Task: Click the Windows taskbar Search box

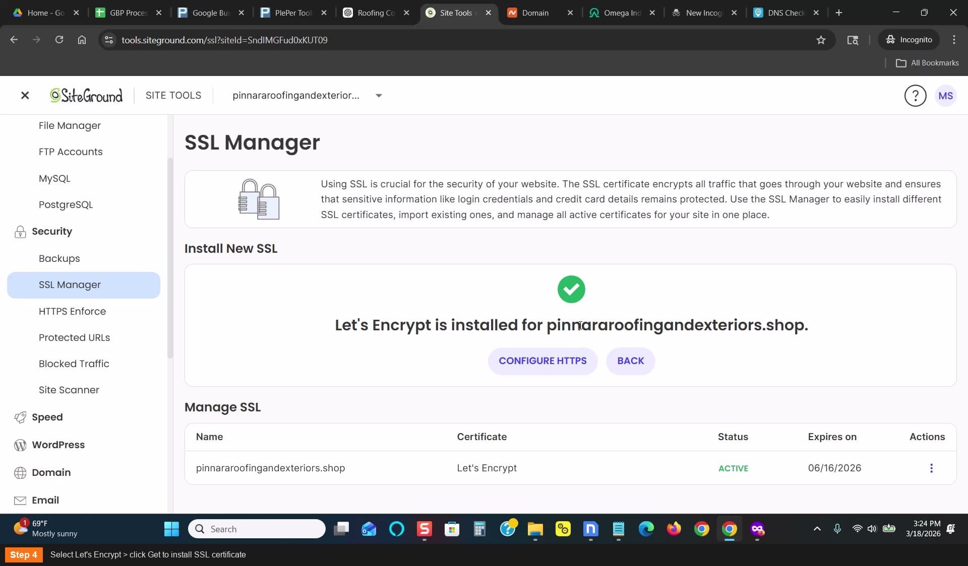Action: [x=257, y=529]
